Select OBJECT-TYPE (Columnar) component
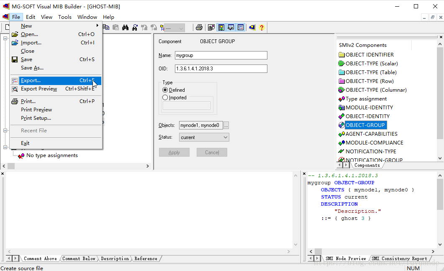The image size is (444, 271). click(x=372, y=90)
